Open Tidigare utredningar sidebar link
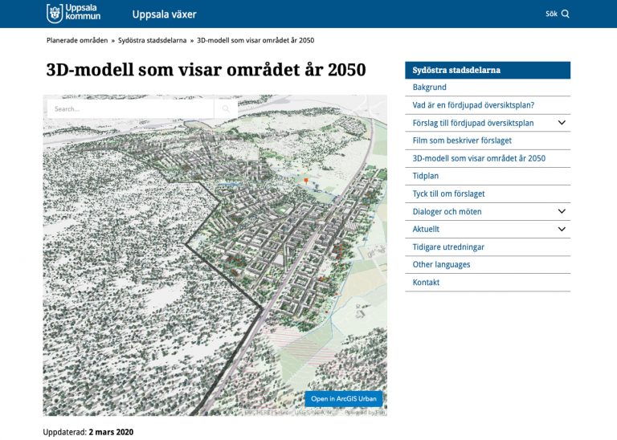Viewport: 617px width, 440px height. [x=448, y=247]
